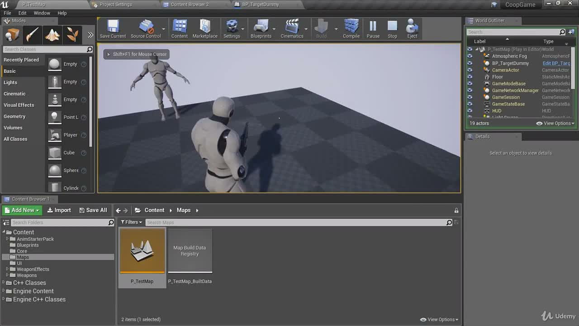579x326 pixels.
Task: Expand the AnimStarterPack folder
Action: click(x=7, y=239)
